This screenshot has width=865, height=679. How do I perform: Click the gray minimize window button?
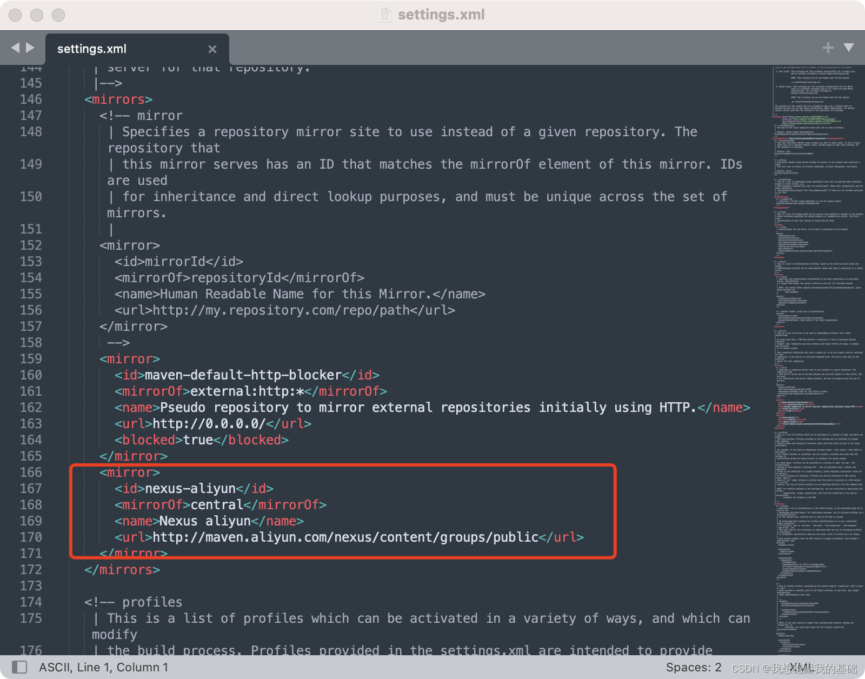click(x=37, y=15)
